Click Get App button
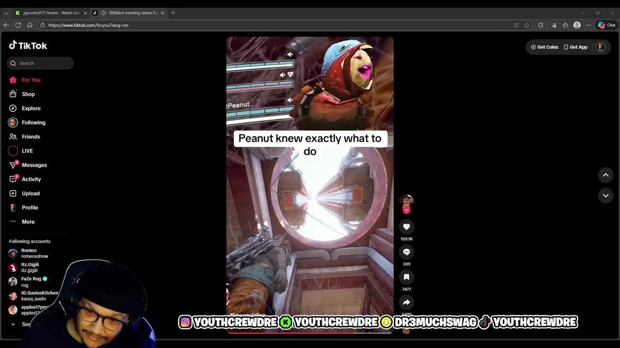Image resolution: width=620 pixels, height=348 pixels. click(x=575, y=47)
